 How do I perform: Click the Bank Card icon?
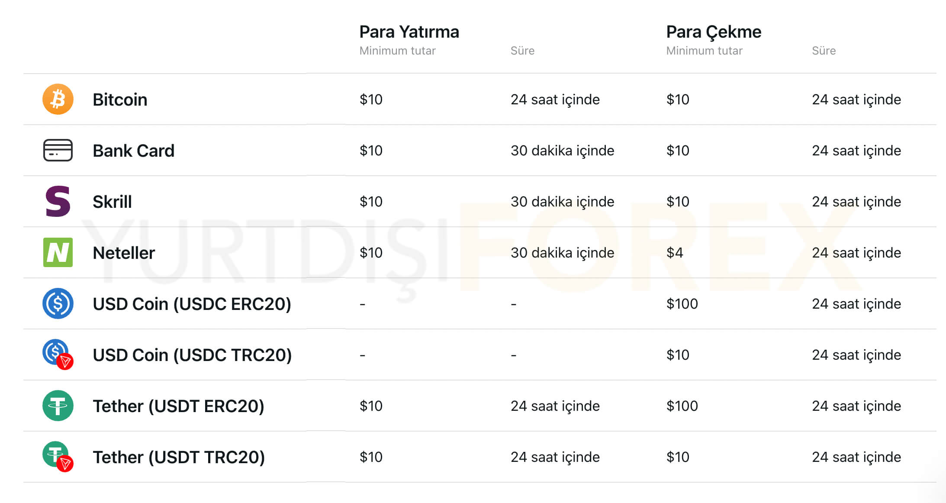(x=58, y=150)
